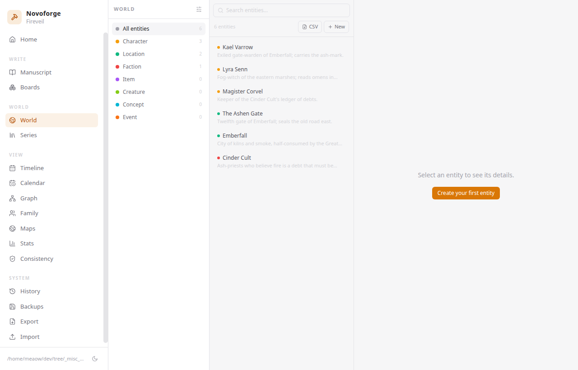Filter entities by Character type

click(158, 42)
